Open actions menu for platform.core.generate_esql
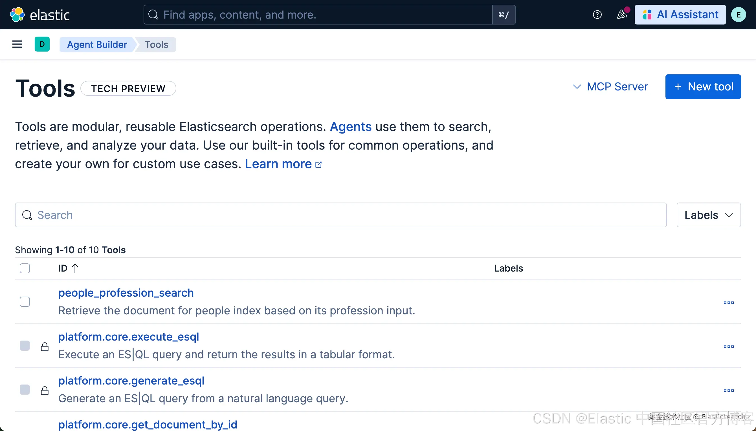The height and width of the screenshot is (431, 756). (x=728, y=390)
